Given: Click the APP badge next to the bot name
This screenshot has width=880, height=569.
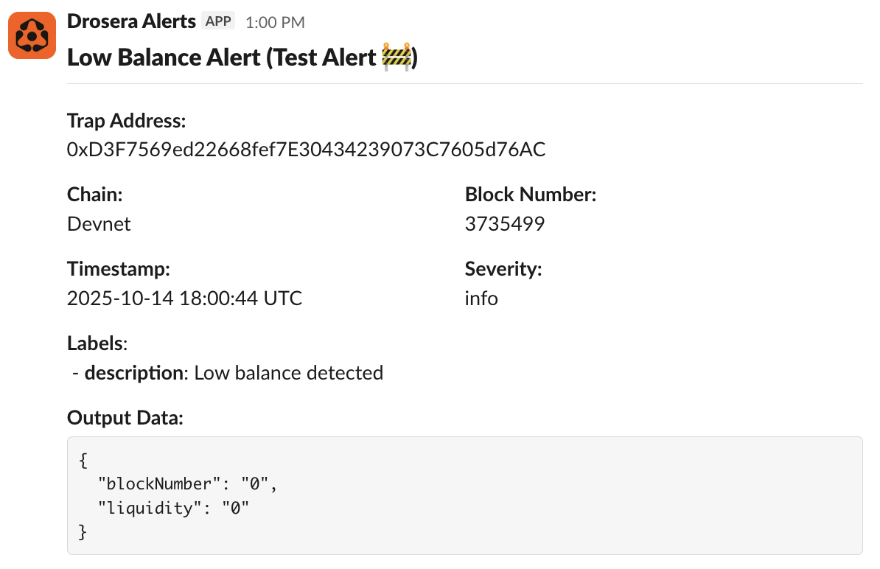Looking at the screenshot, I should 217,21.
